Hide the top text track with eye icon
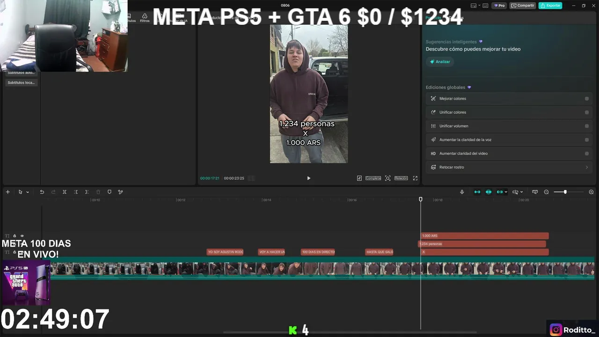The height and width of the screenshot is (337, 599). (22, 236)
